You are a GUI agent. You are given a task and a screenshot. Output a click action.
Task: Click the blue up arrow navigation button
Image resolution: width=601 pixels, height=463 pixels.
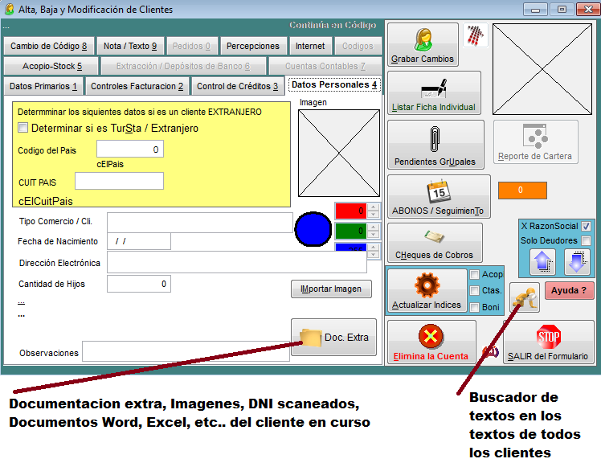click(x=542, y=261)
